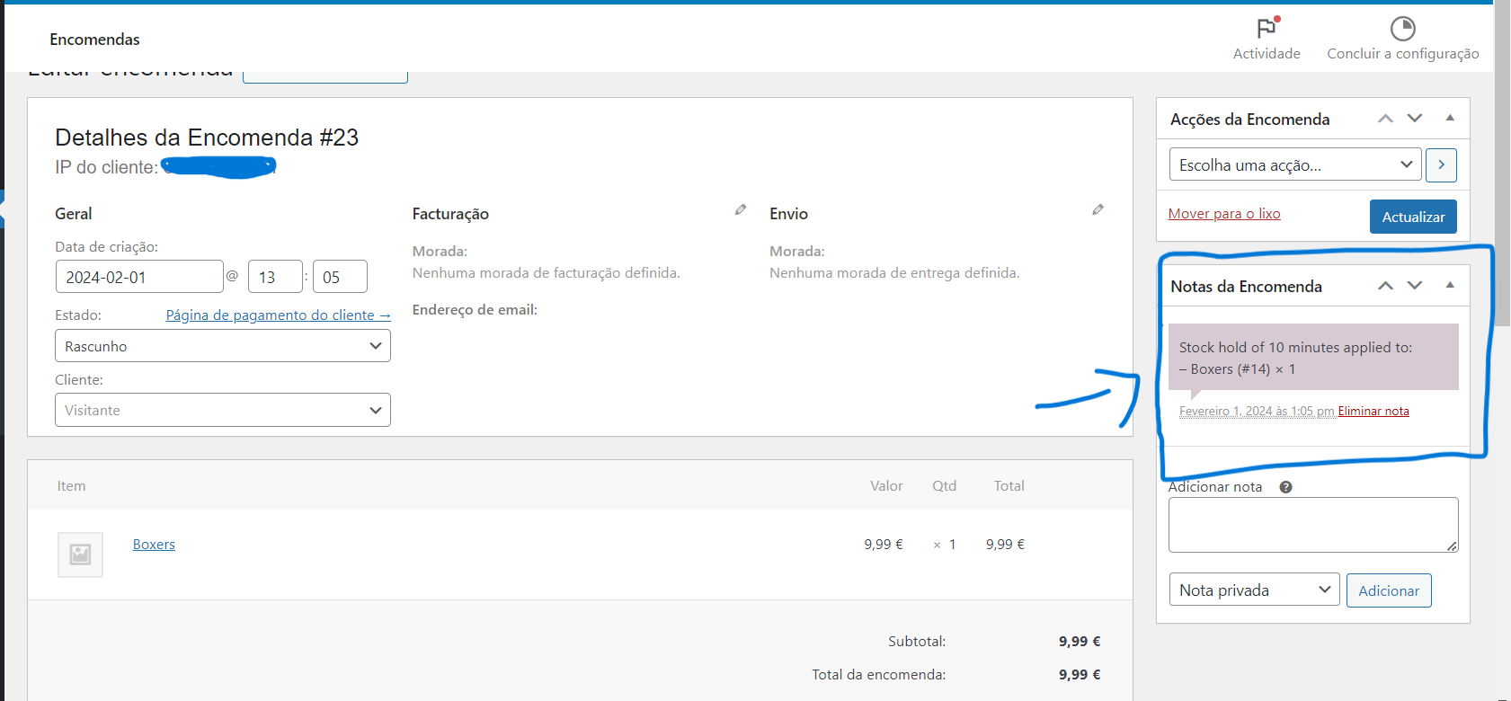Screen dimensions: 1511x701
Task: Open Concluir a configuração progress icon
Action: point(1403,29)
